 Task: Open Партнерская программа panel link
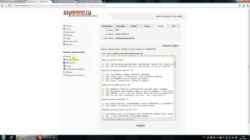75,75
